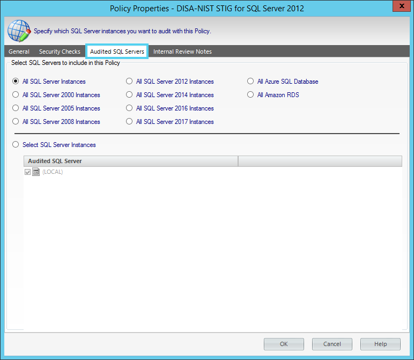Close the Policy Properties window
This screenshot has width=414, height=360.
coord(402,6)
